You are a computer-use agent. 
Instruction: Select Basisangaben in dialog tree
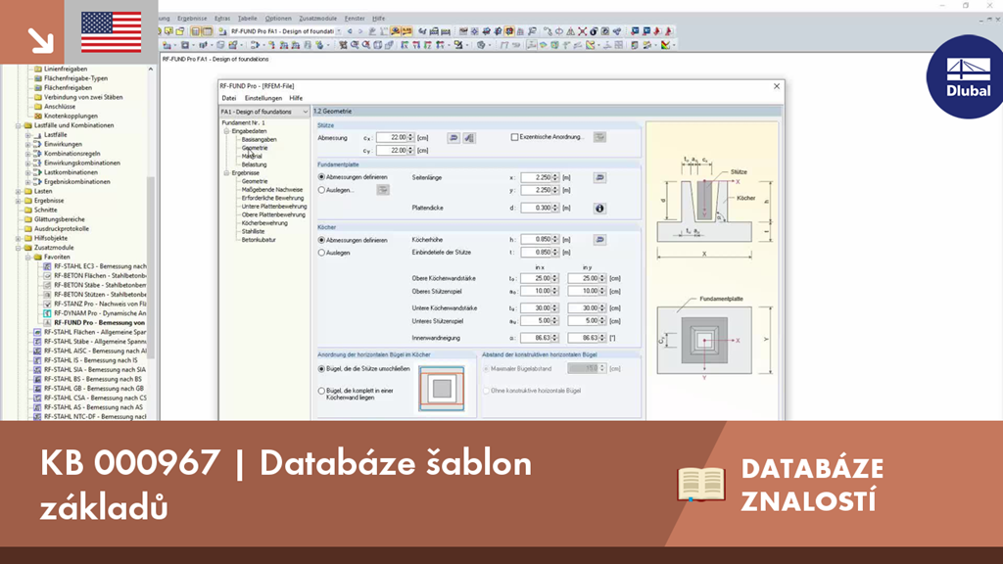[x=259, y=139]
